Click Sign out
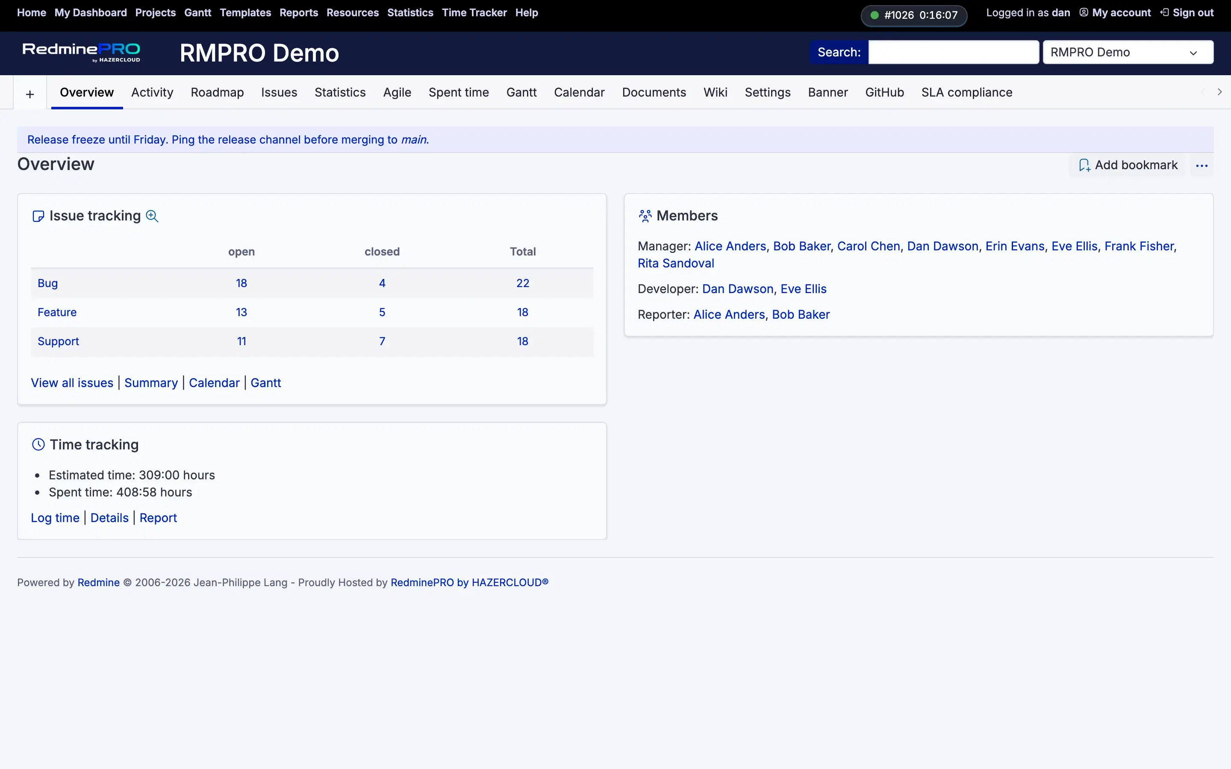1231x769 pixels. 1187,13
